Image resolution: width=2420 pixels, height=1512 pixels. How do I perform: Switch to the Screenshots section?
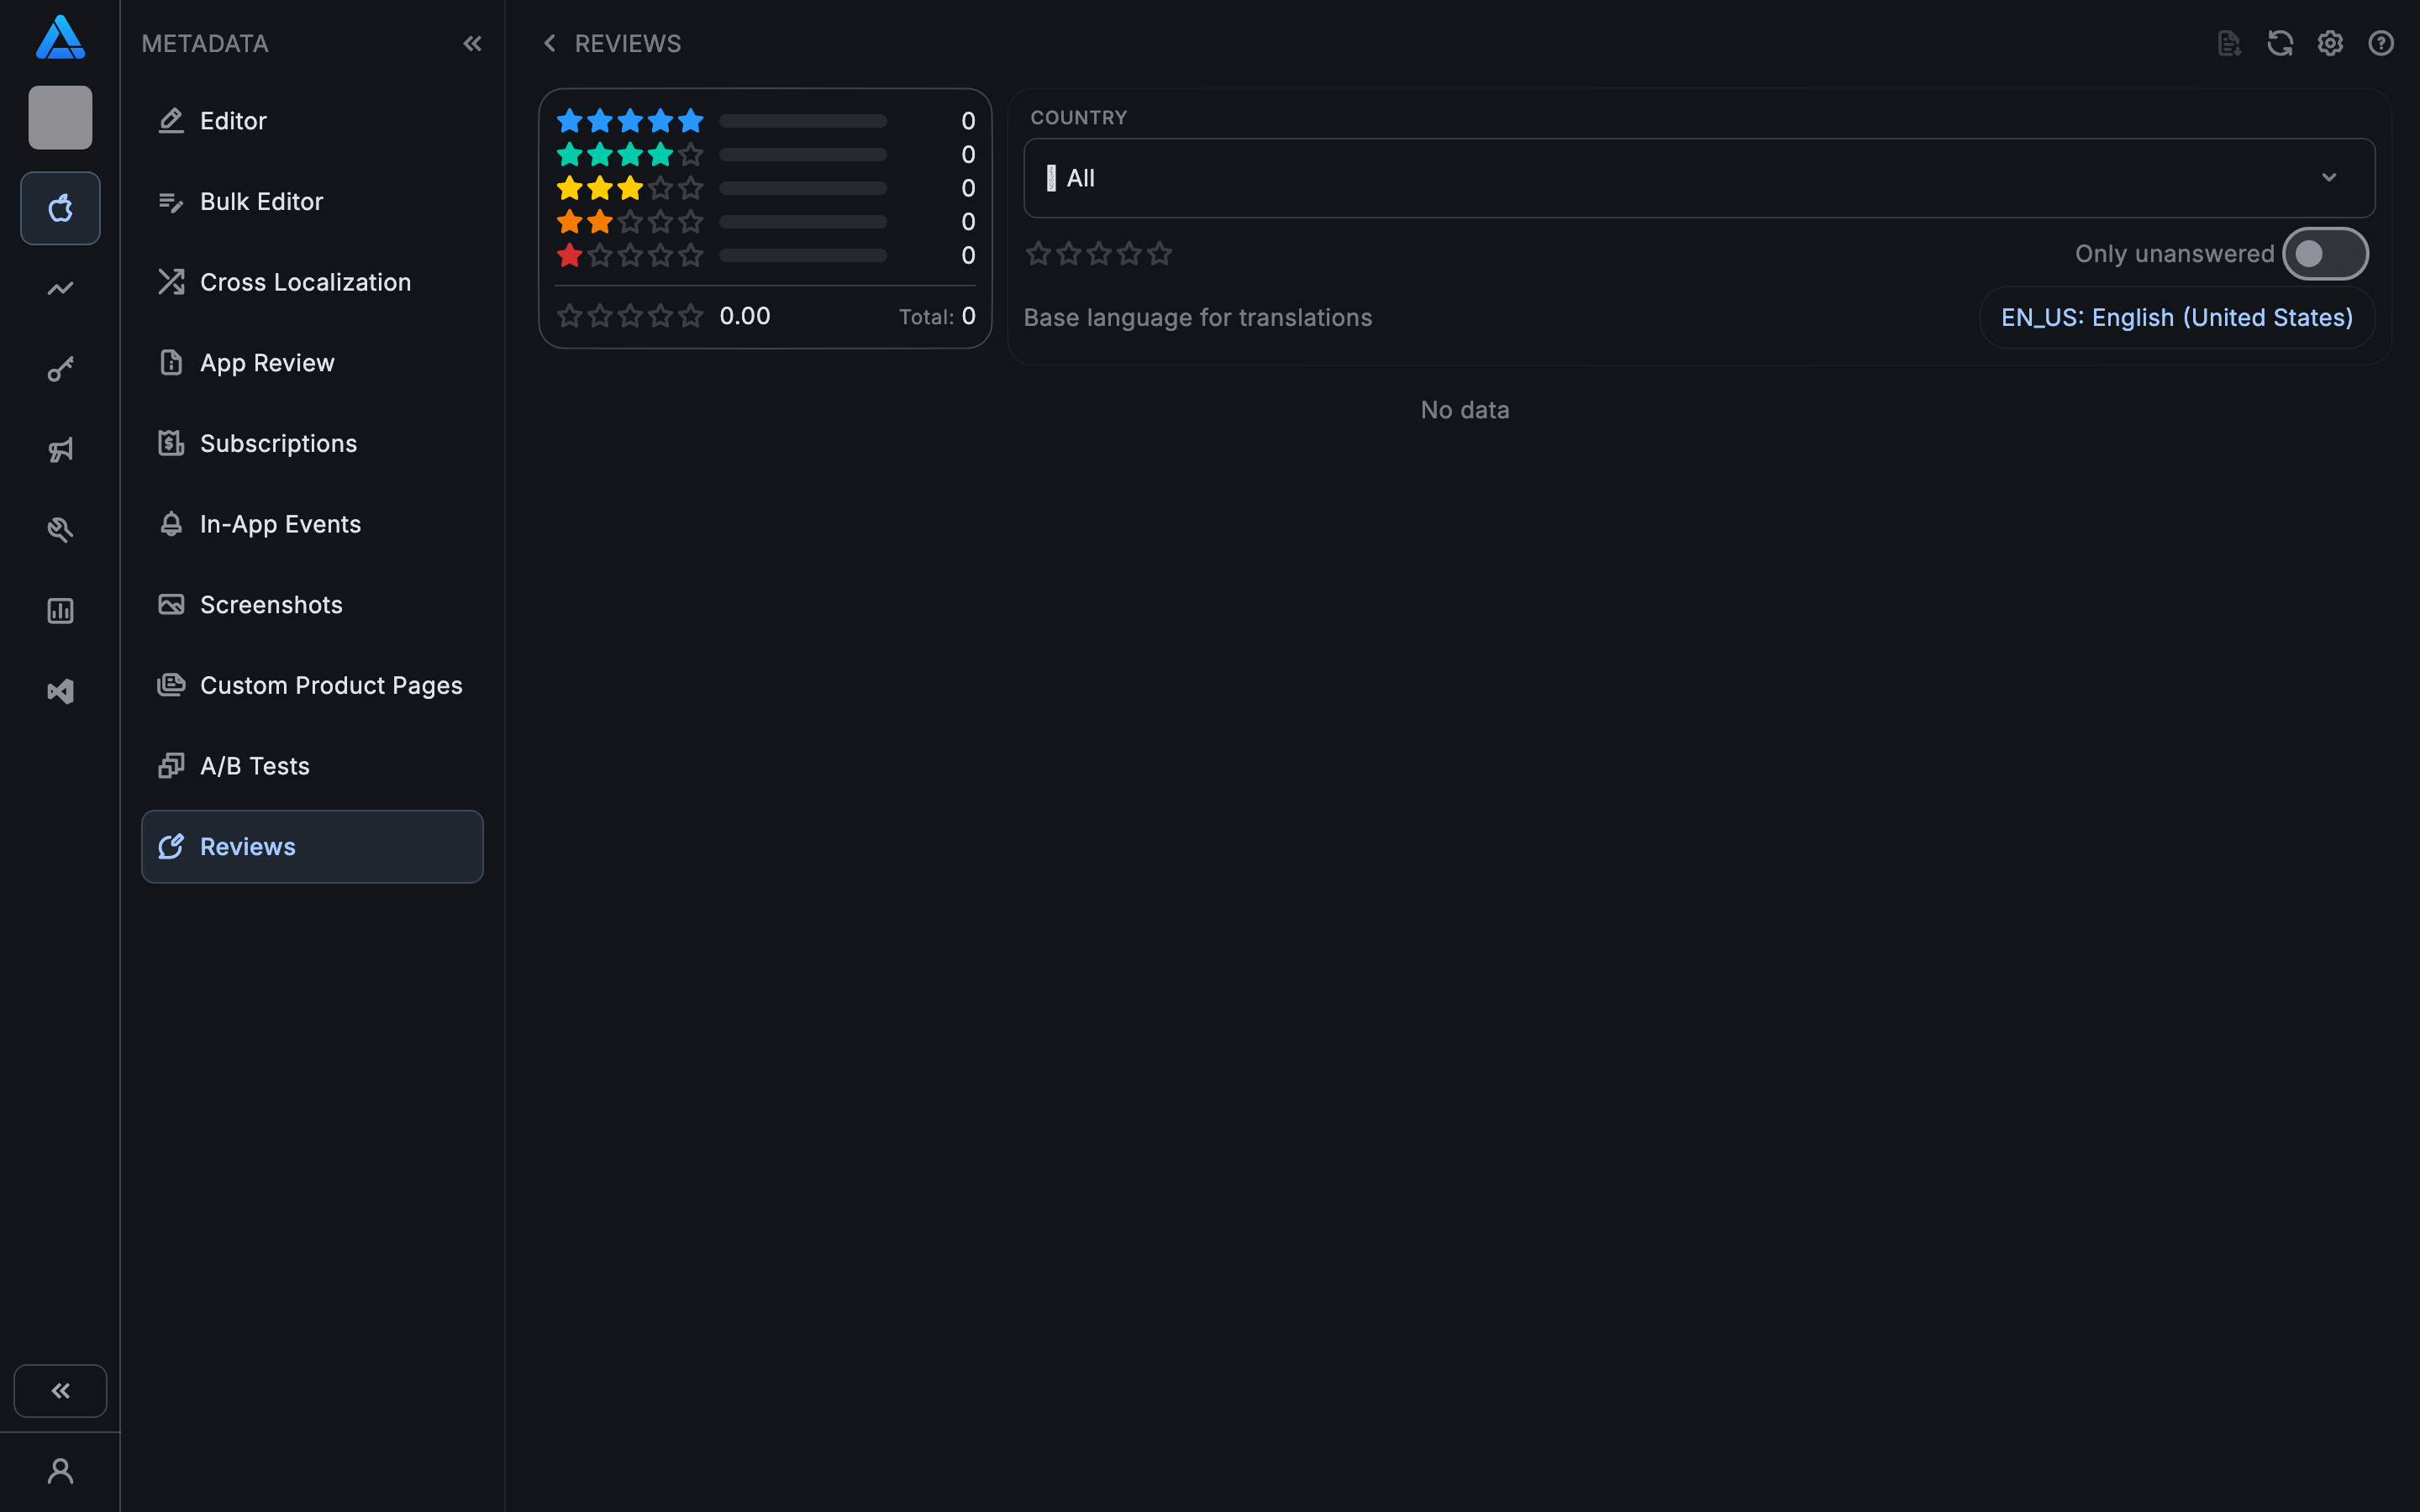tap(271, 604)
